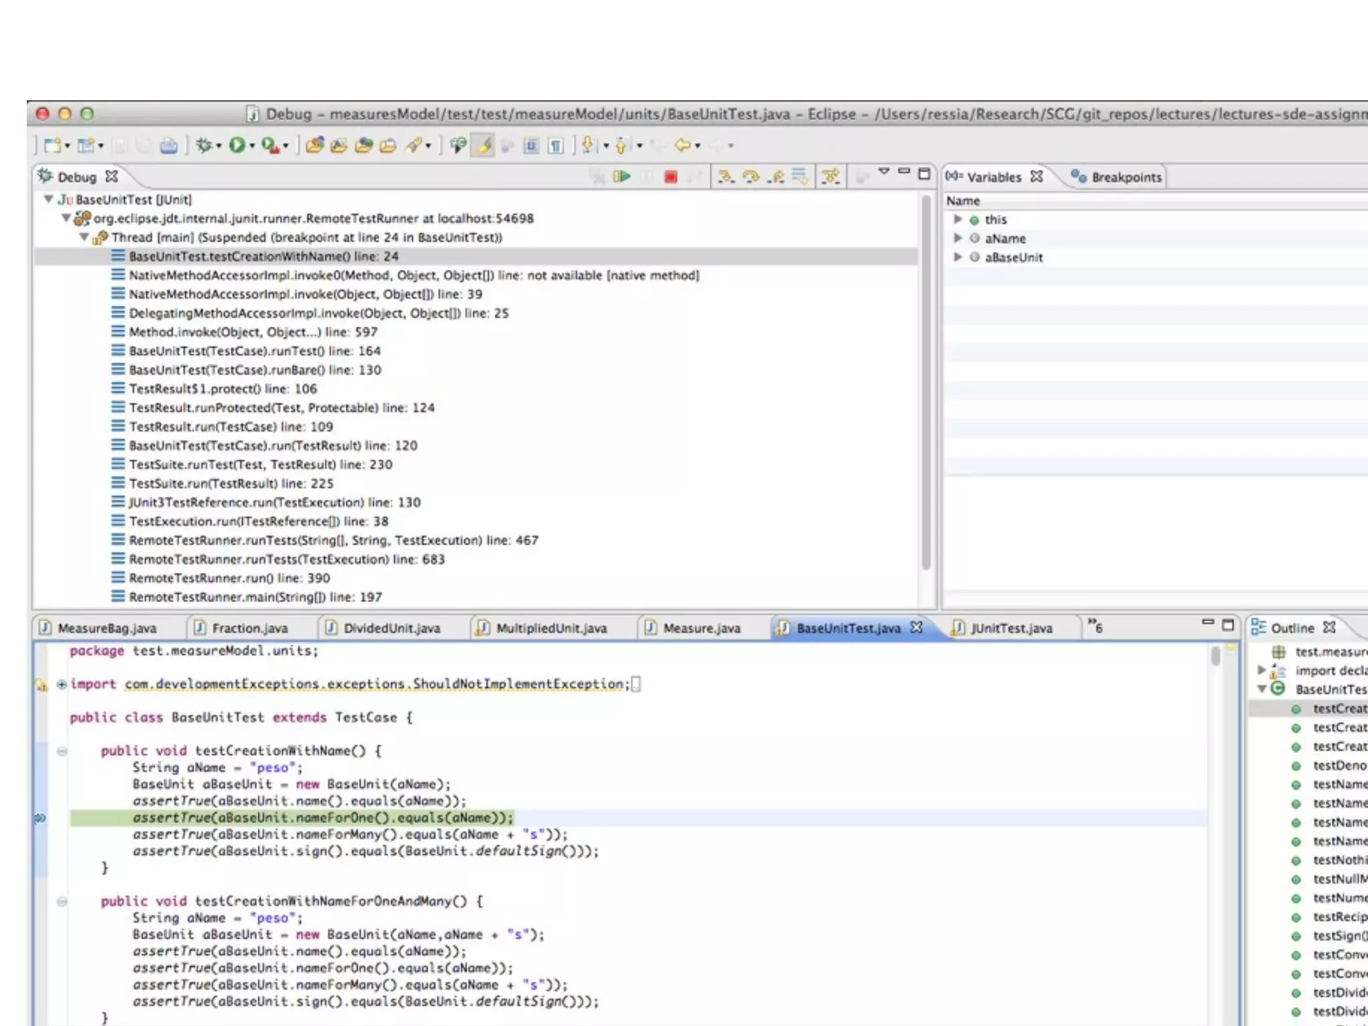Open the Measure.java editor tab
The height and width of the screenshot is (1026, 1368).
tap(701, 628)
